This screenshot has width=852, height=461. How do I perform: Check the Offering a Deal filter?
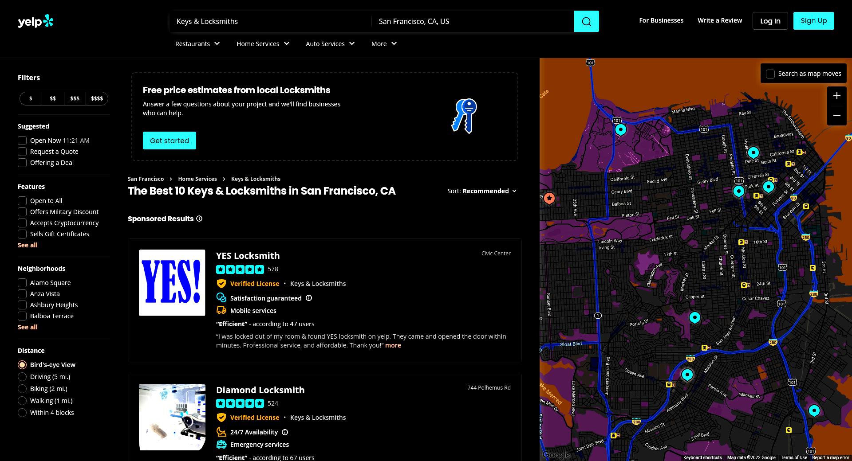coord(22,163)
